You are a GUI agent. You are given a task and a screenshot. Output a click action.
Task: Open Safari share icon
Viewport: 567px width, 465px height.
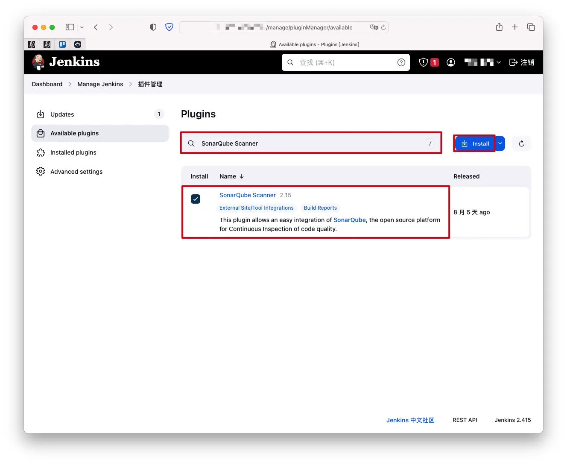click(x=499, y=27)
